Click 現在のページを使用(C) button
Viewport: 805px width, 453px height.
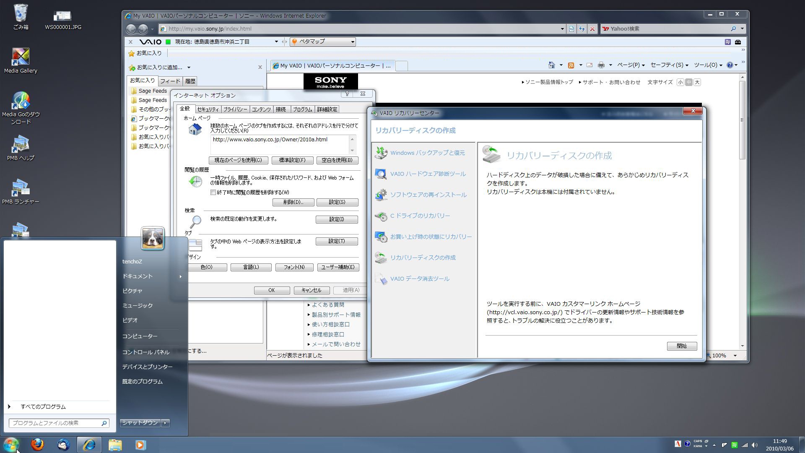click(x=238, y=160)
